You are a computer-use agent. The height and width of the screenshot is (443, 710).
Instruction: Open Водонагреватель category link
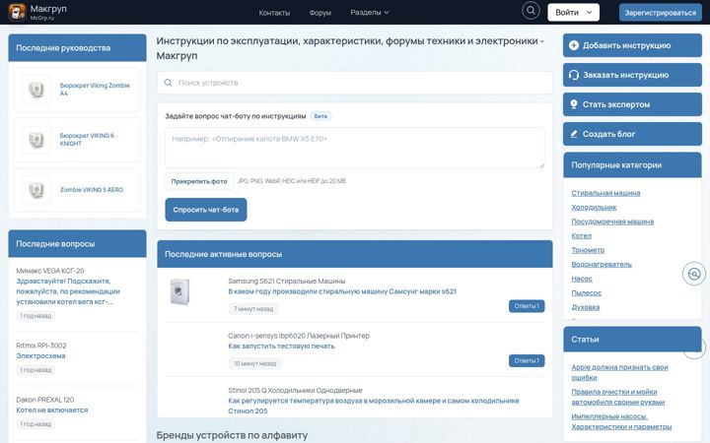602,265
